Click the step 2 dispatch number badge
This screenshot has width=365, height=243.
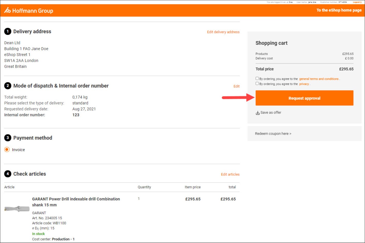[x=8, y=86]
